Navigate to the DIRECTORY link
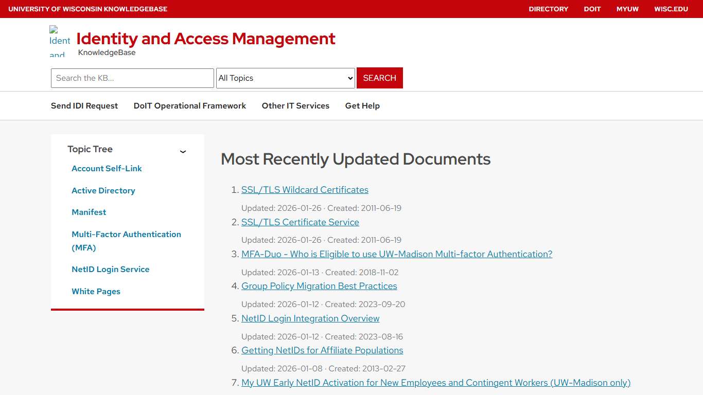This screenshot has height=395, width=703. (549, 9)
